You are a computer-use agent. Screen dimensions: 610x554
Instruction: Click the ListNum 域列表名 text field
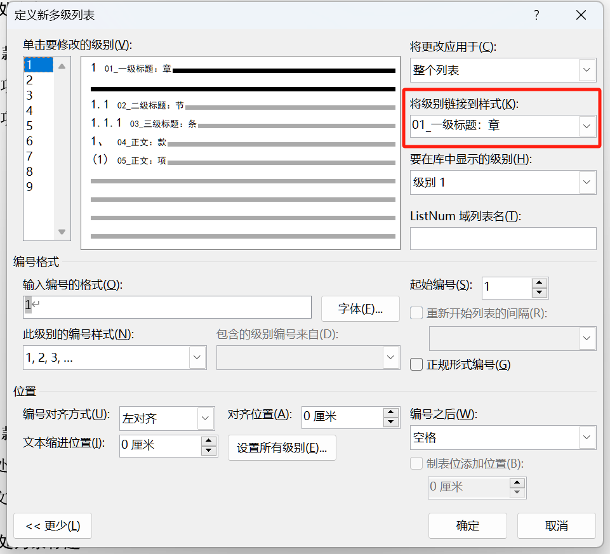(x=503, y=239)
